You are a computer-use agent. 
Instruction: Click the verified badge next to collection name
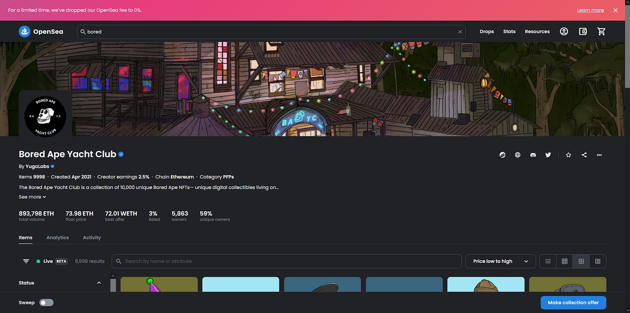[121, 154]
